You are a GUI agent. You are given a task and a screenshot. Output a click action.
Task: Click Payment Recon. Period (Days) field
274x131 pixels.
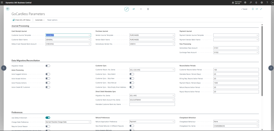click(236, 83)
